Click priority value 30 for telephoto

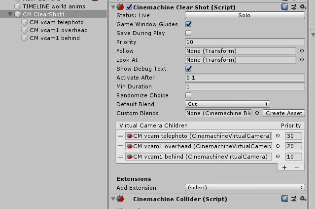point(293,136)
